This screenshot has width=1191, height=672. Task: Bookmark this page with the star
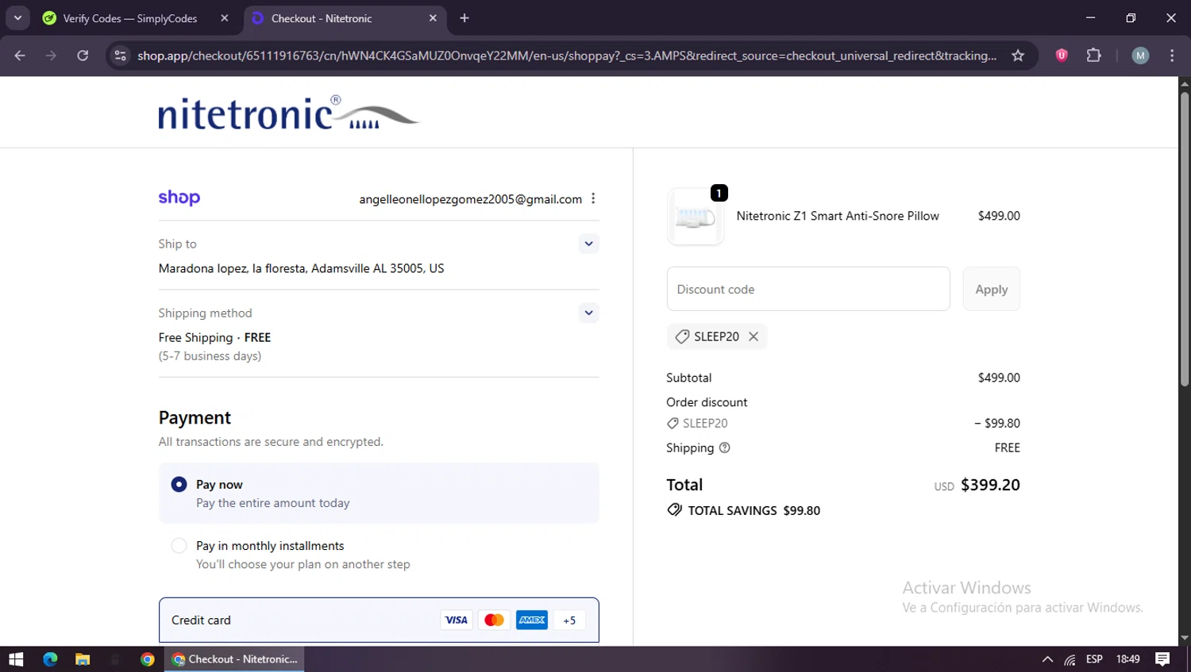[1018, 56]
